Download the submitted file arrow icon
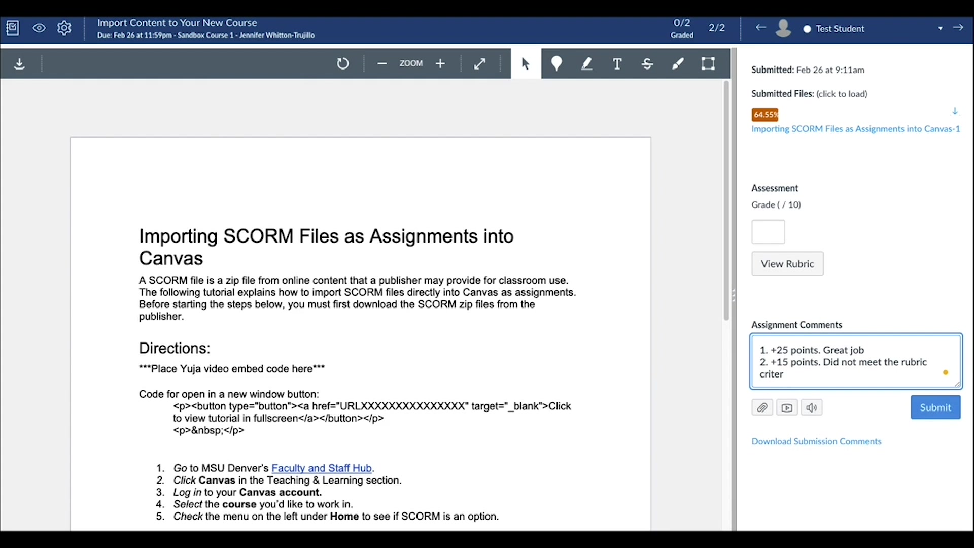 [x=955, y=111]
